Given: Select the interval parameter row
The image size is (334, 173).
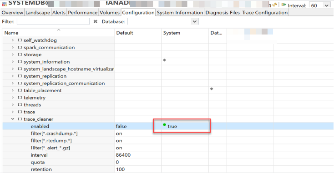Looking at the screenshot, I should point(168,155).
